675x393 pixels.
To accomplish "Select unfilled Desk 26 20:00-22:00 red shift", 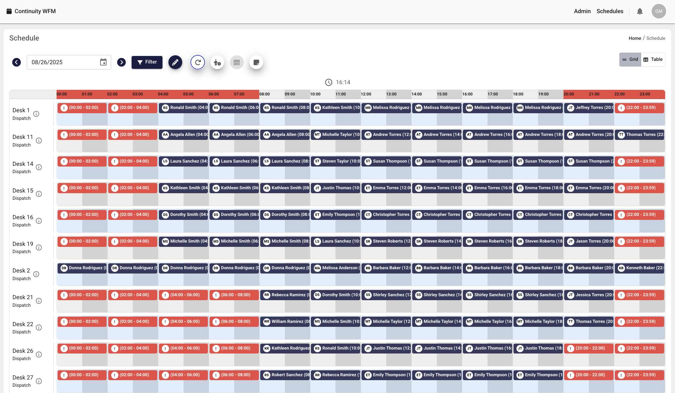I will coord(589,348).
